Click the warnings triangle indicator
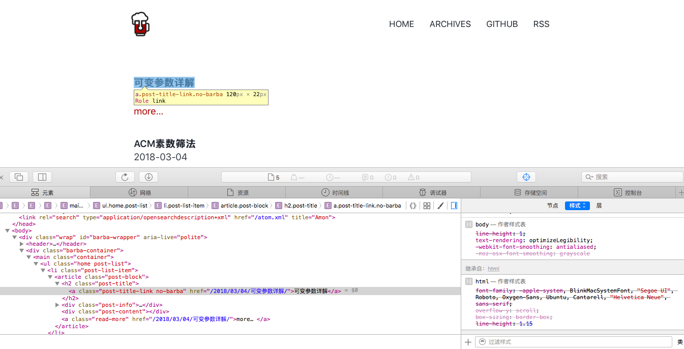 (x=413, y=178)
